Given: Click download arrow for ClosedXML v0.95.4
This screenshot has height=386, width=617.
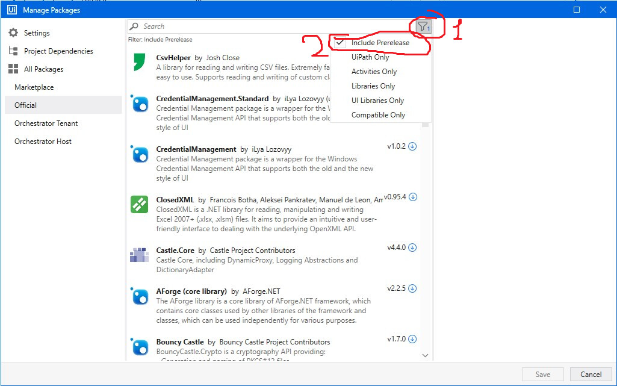Looking at the screenshot, I should pos(413,197).
